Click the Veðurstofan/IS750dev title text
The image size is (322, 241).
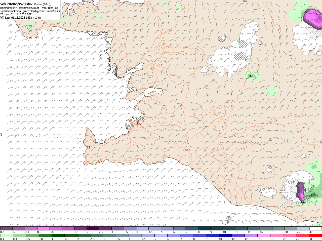(16, 4)
